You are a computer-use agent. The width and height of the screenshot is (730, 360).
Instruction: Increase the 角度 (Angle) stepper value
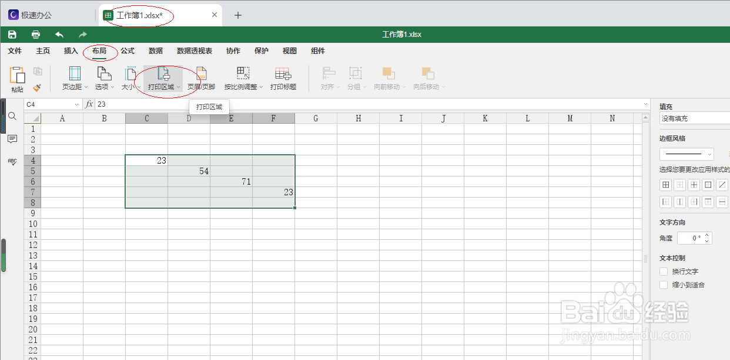[706, 235]
